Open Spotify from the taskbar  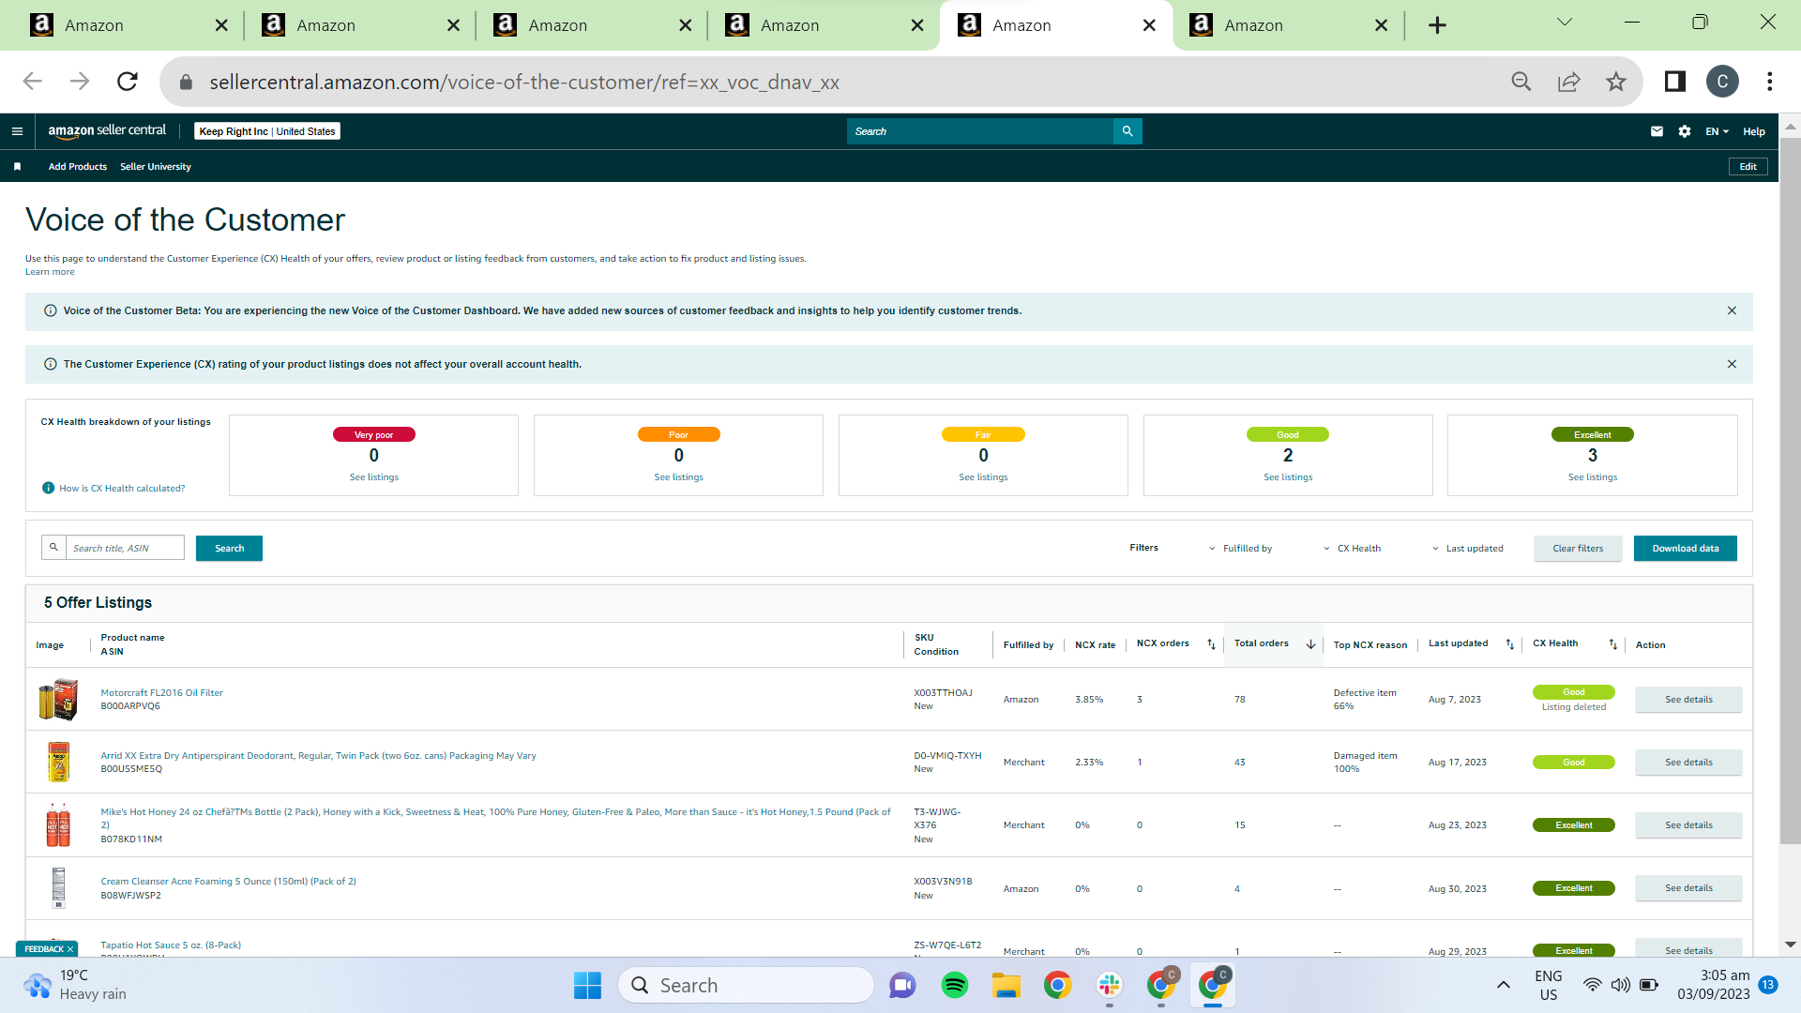954,985
